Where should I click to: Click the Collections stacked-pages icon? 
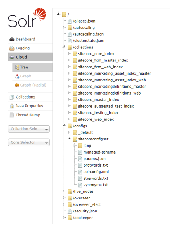[x=12, y=97]
